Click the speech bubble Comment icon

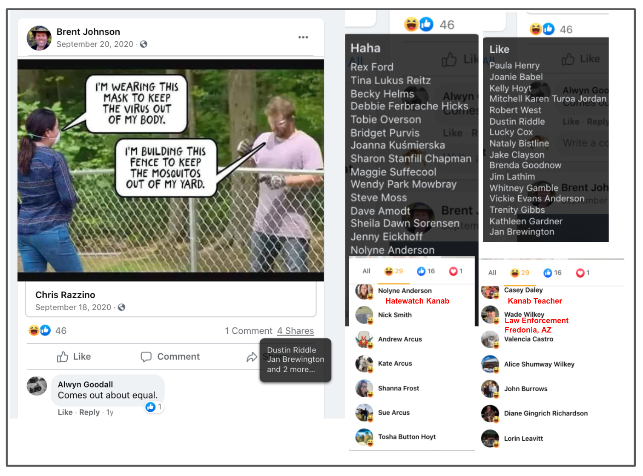coord(146,357)
